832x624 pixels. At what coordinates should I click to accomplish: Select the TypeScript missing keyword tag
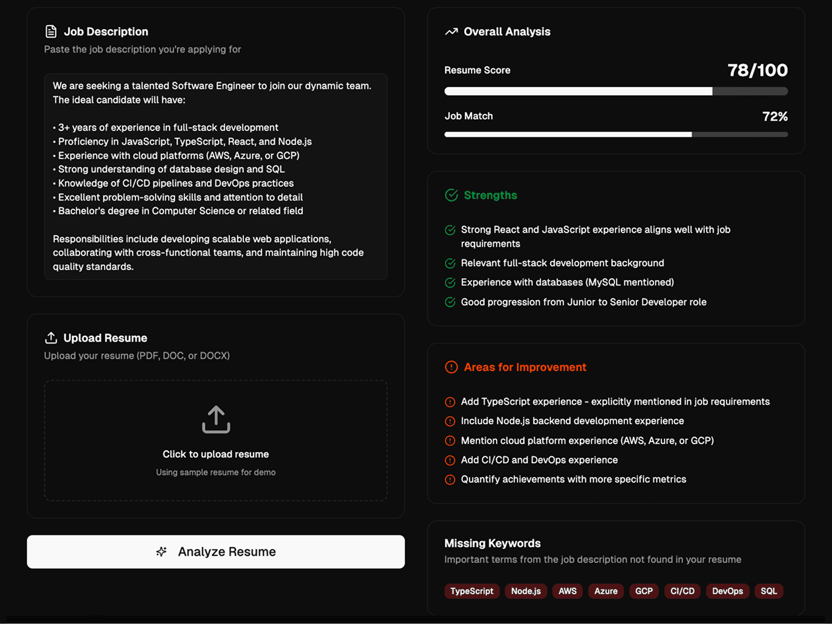tap(472, 591)
